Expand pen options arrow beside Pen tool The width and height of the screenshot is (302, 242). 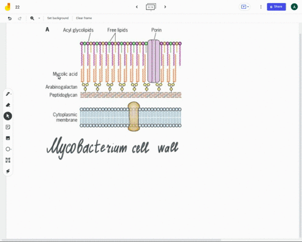11,94
